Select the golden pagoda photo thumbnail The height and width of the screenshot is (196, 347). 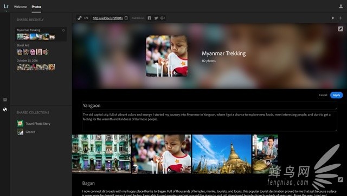point(222,154)
